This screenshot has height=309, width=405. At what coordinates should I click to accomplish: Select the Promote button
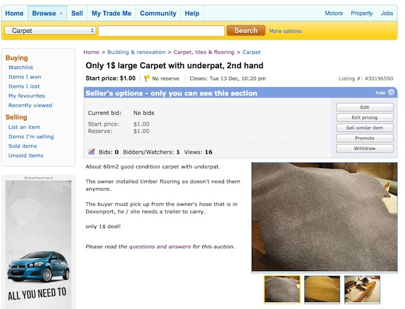pyautogui.click(x=364, y=138)
